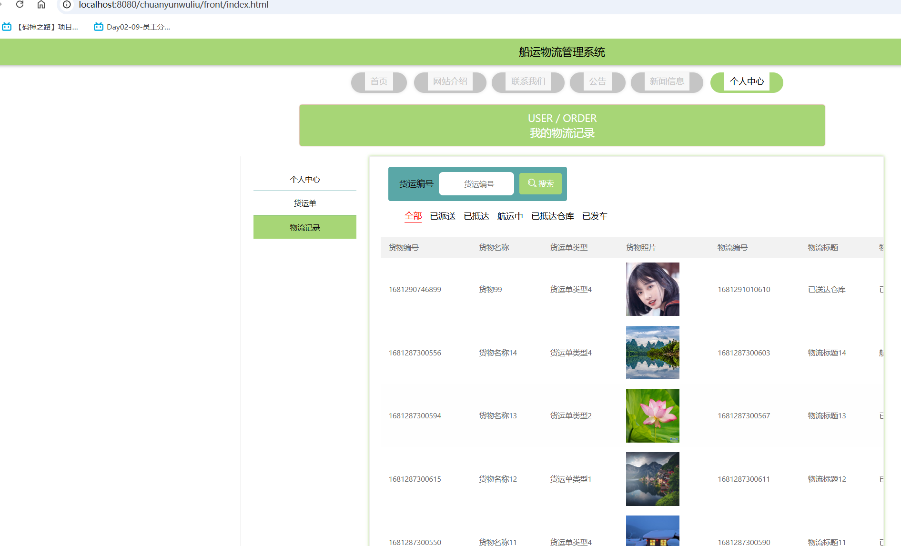Open 网站介绍 navigation tab
The height and width of the screenshot is (546, 901).
click(450, 82)
